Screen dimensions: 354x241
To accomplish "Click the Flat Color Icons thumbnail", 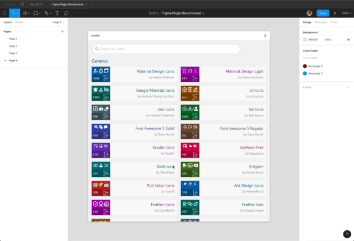I will point(101,188).
